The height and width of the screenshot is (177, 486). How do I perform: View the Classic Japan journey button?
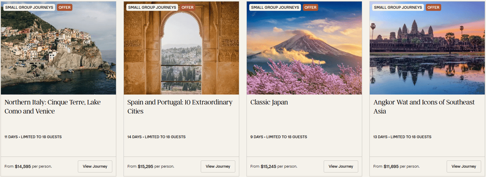[341, 166]
